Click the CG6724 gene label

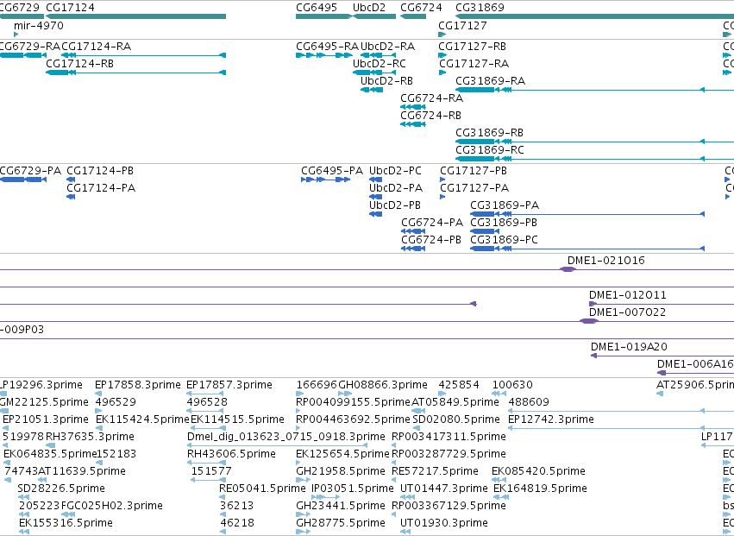421,8
